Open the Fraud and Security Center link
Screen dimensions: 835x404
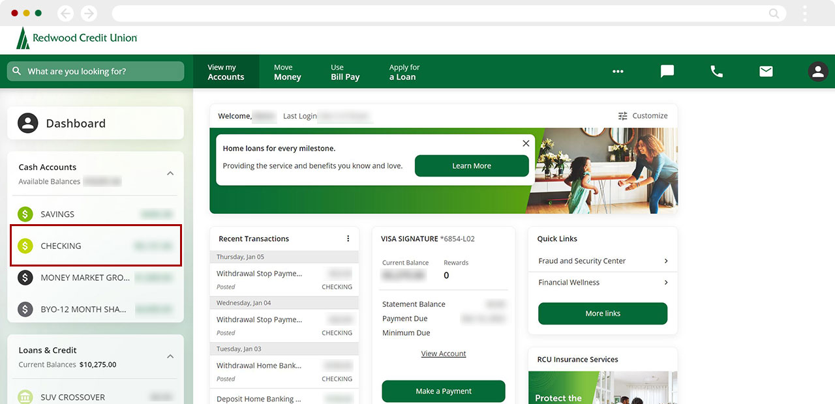pyautogui.click(x=582, y=261)
